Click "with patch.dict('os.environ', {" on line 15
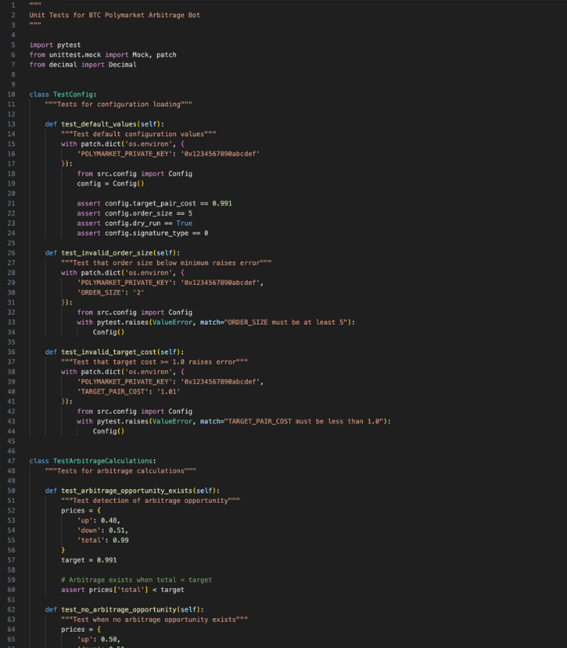This screenshot has height=648, width=567. coord(123,144)
